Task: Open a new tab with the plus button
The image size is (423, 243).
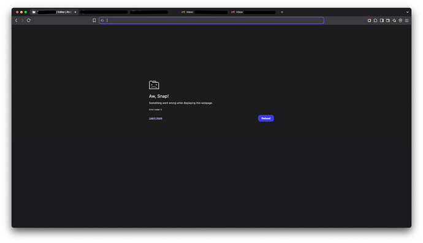Action: (x=282, y=12)
